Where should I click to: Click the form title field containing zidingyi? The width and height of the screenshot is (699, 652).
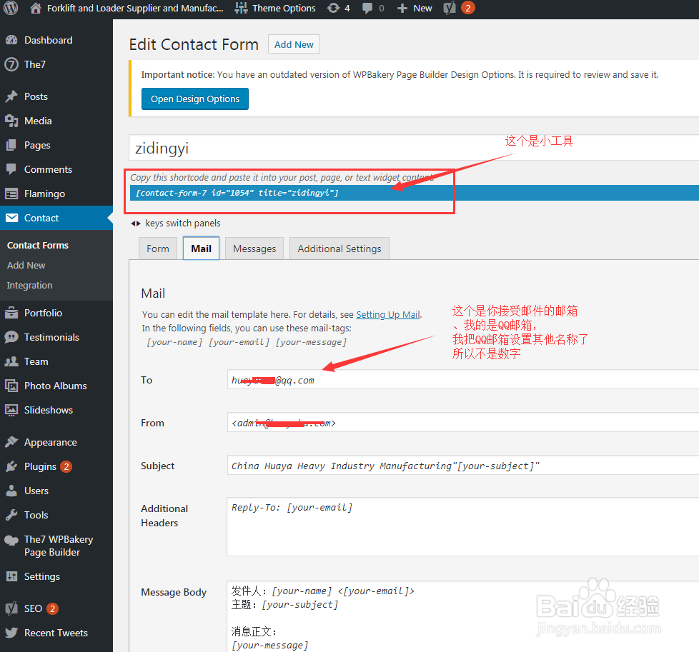(414, 148)
